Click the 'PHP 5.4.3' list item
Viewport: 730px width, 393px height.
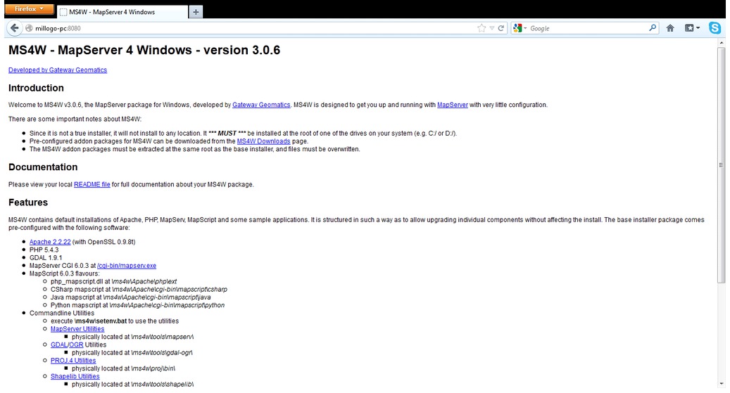point(44,250)
